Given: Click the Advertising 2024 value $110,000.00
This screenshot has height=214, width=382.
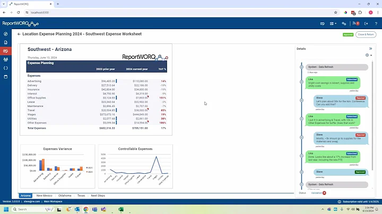Looking at the screenshot, I should 140,81.
